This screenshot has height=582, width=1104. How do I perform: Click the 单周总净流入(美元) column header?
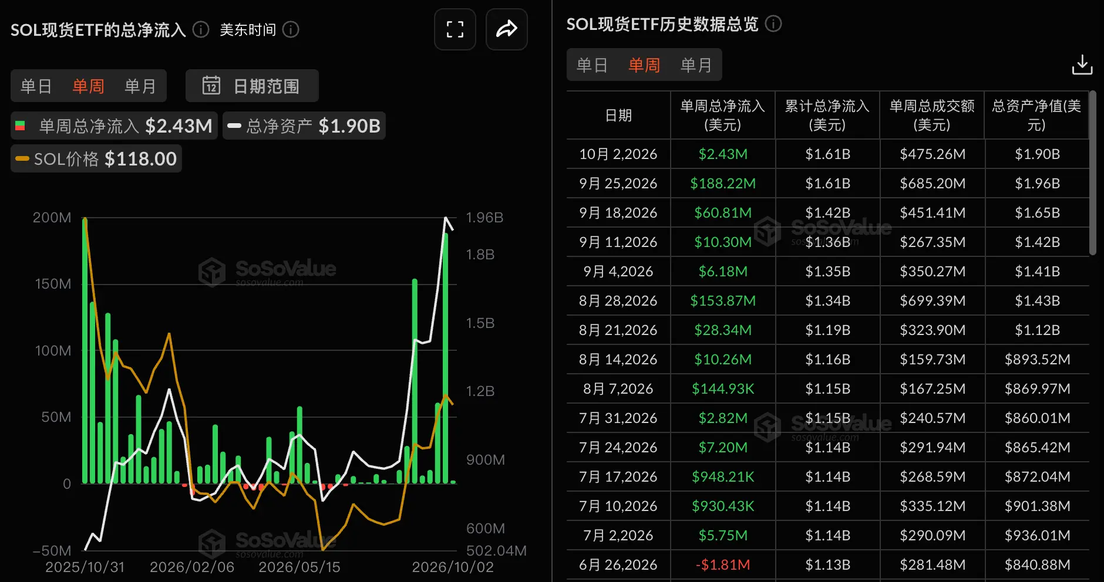click(x=723, y=115)
